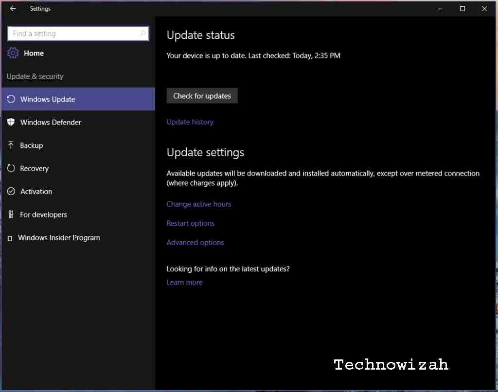Open For developers section
This screenshot has width=498, height=392.
pos(78,214)
